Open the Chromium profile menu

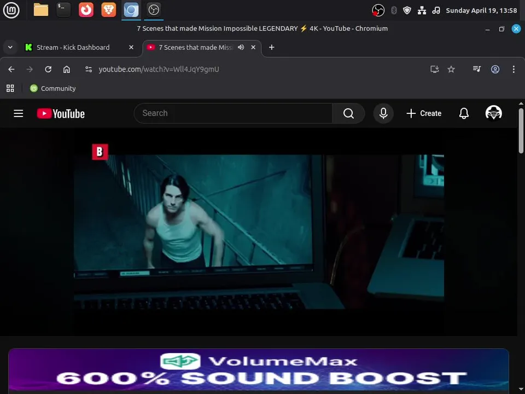[x=495, y=69]
